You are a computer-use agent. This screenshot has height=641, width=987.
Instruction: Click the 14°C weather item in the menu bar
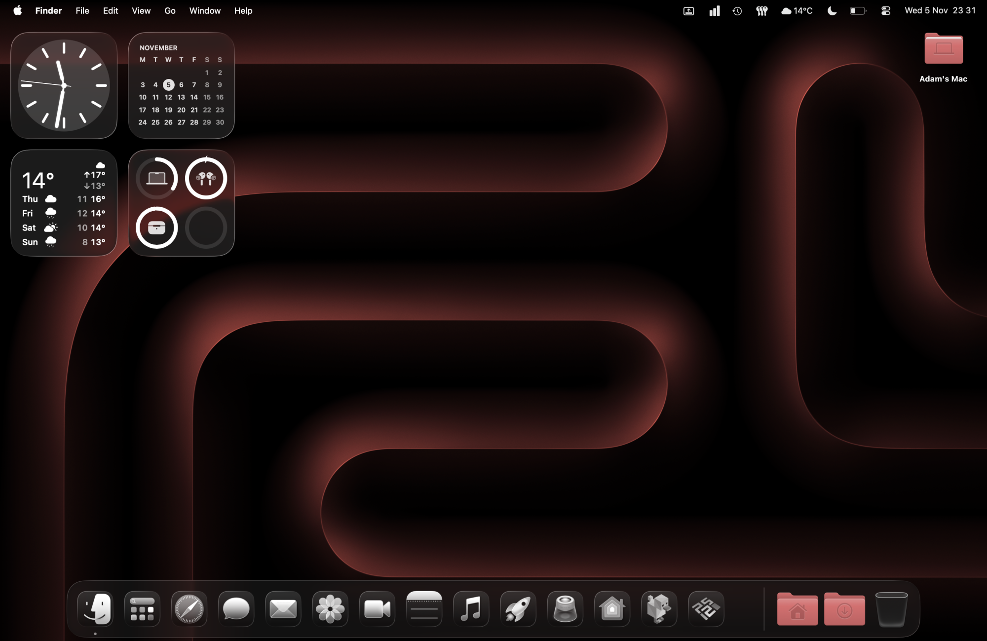[796, 10]
